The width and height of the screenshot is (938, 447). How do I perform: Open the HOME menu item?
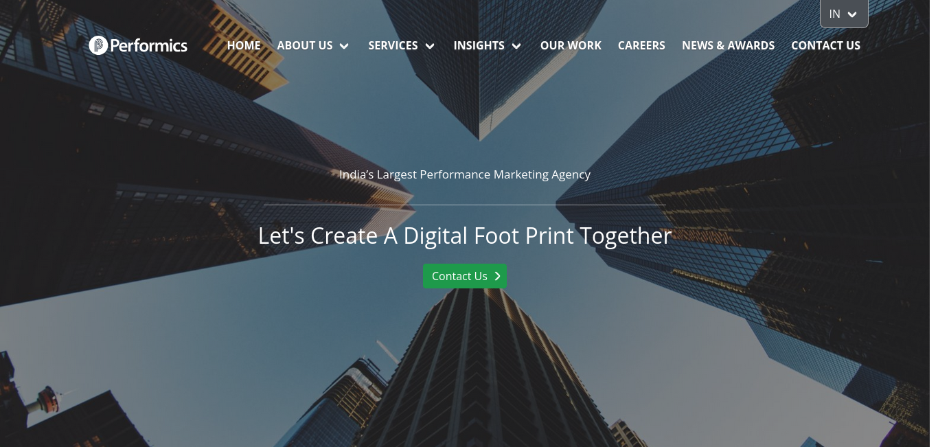244,45
